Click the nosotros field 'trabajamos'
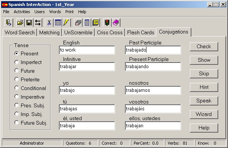228x148 pixels. [153, 90]
